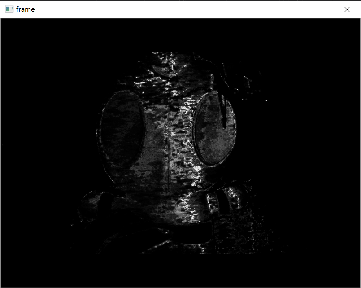361x288 pixels.
Task: Close the frame window
Action: [x=347, y=9]
